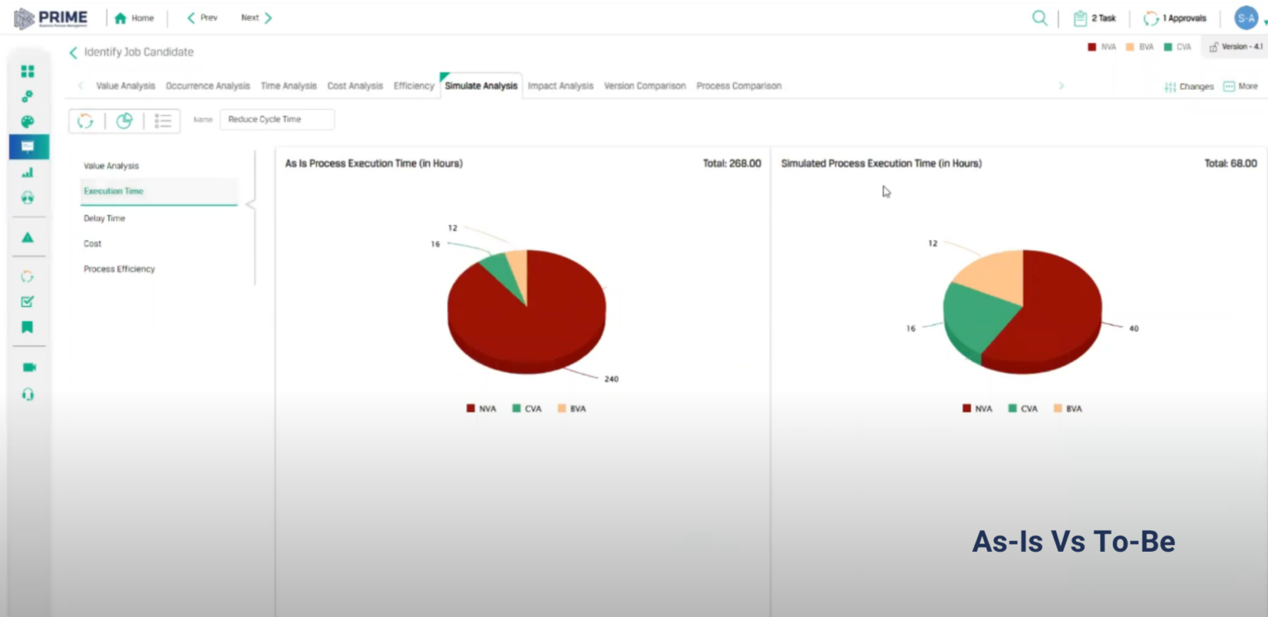This screenshot has width=1268, height=617.
Task: Switch to the Impact Analysis tab
Action: point(561,86)
